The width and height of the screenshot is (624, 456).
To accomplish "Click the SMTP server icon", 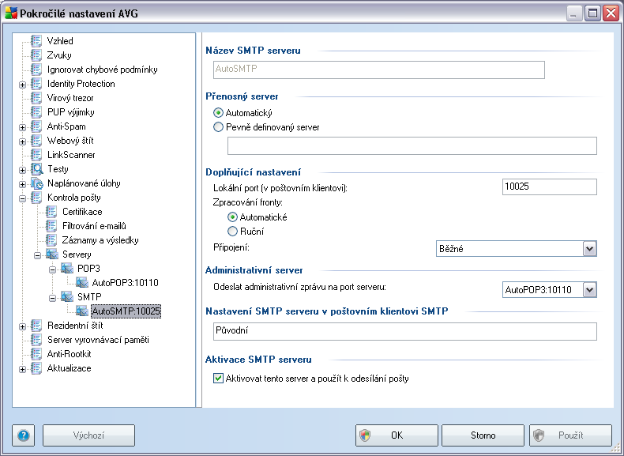I will (x=67, y=297).
